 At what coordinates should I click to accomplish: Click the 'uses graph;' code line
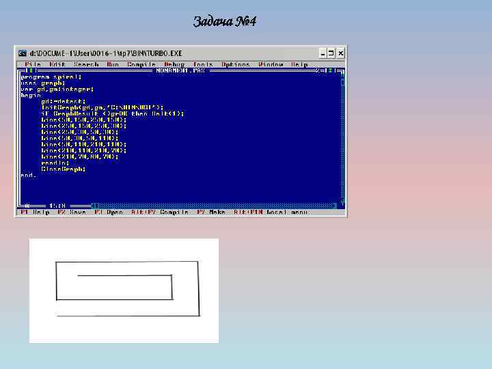(43, 83)
